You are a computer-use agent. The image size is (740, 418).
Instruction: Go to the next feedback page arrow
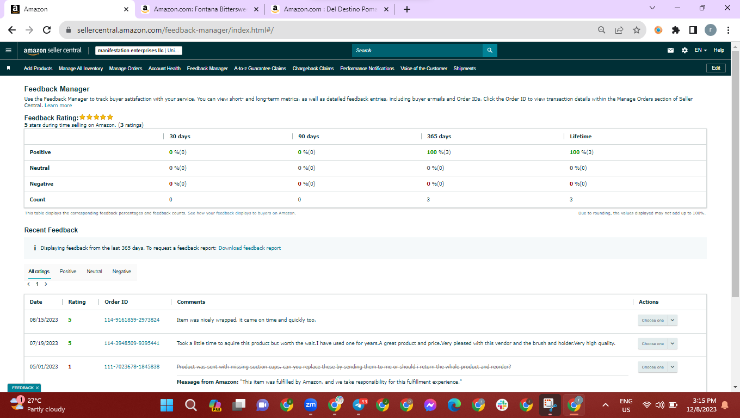46,284
